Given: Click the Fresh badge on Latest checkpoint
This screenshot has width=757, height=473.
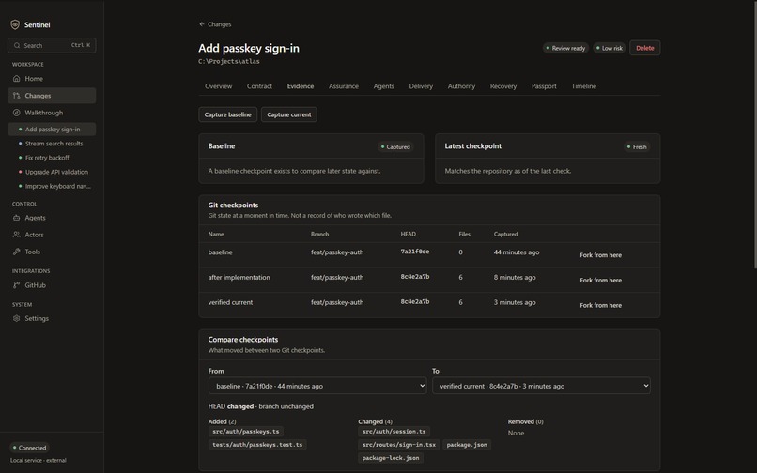Looking at the screenshot, I should coord(637,146).
